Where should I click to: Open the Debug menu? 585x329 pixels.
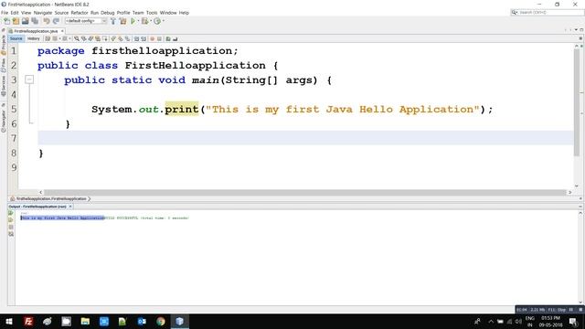pos(108,13)
